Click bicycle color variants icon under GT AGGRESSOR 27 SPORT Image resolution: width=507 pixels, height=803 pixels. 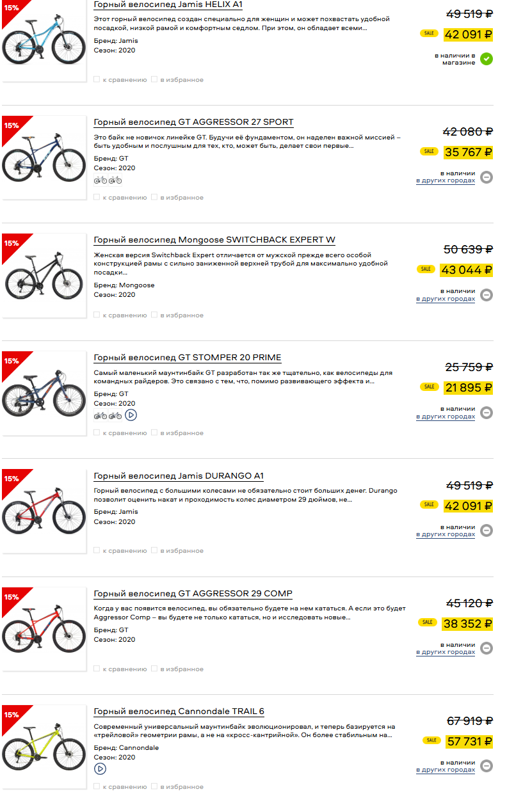(x=108, y=180)
